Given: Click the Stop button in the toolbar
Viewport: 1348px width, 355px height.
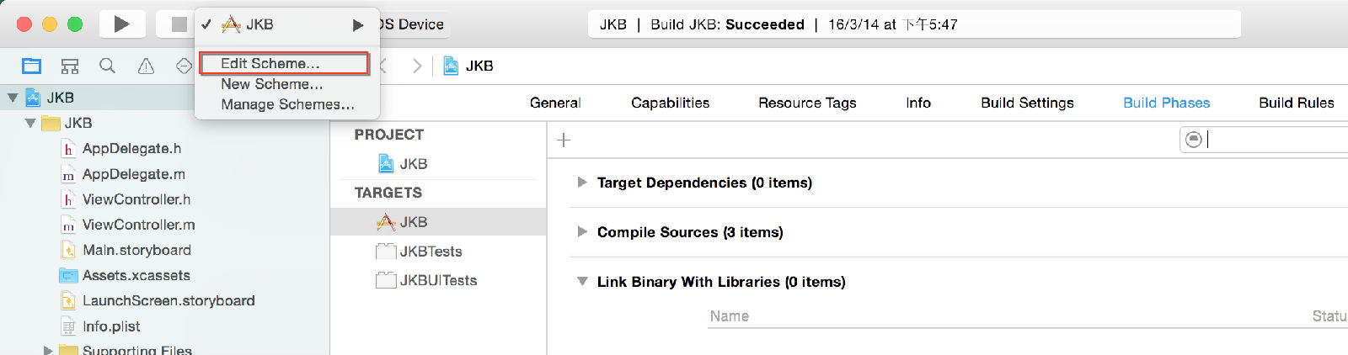Looking at the screenshot, I should point(176,24).
